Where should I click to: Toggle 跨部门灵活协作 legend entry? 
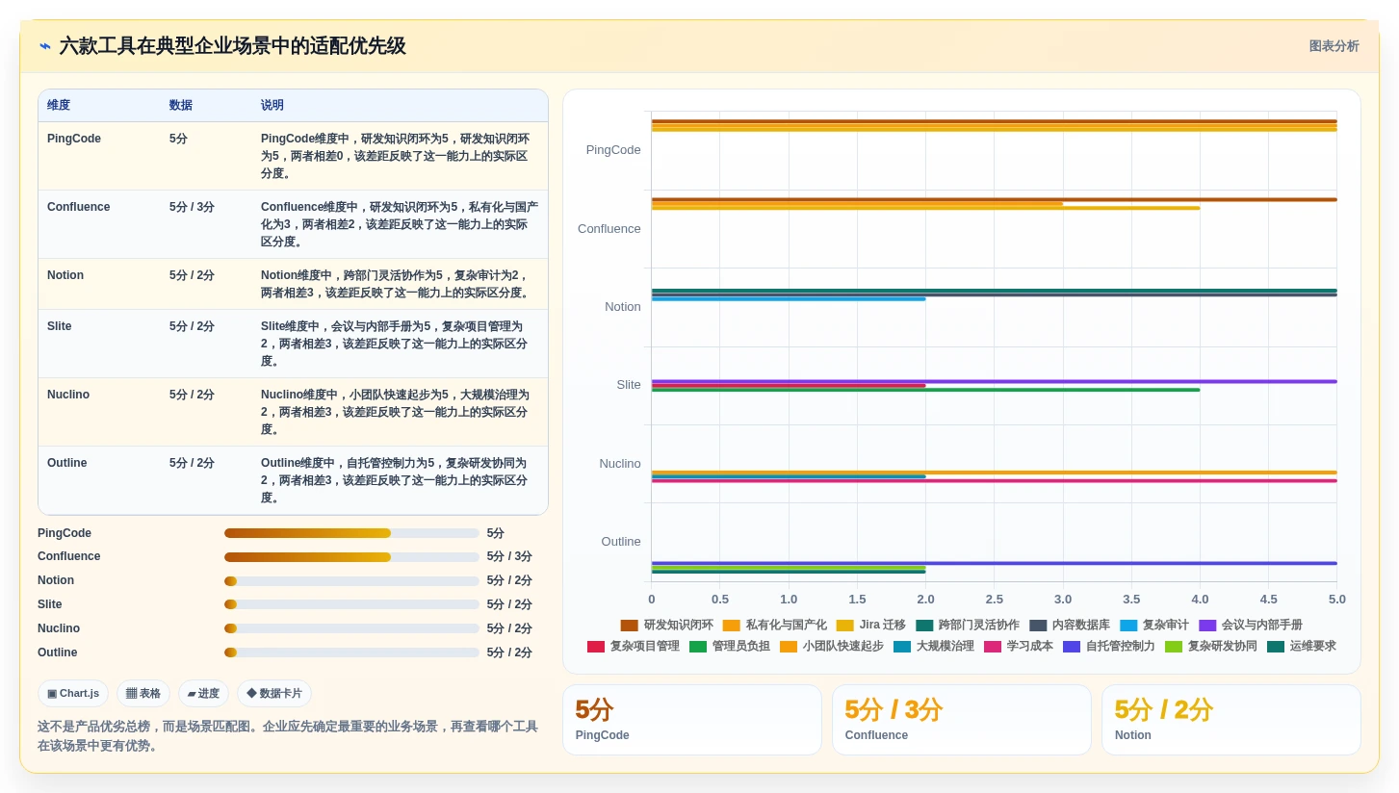968,625
